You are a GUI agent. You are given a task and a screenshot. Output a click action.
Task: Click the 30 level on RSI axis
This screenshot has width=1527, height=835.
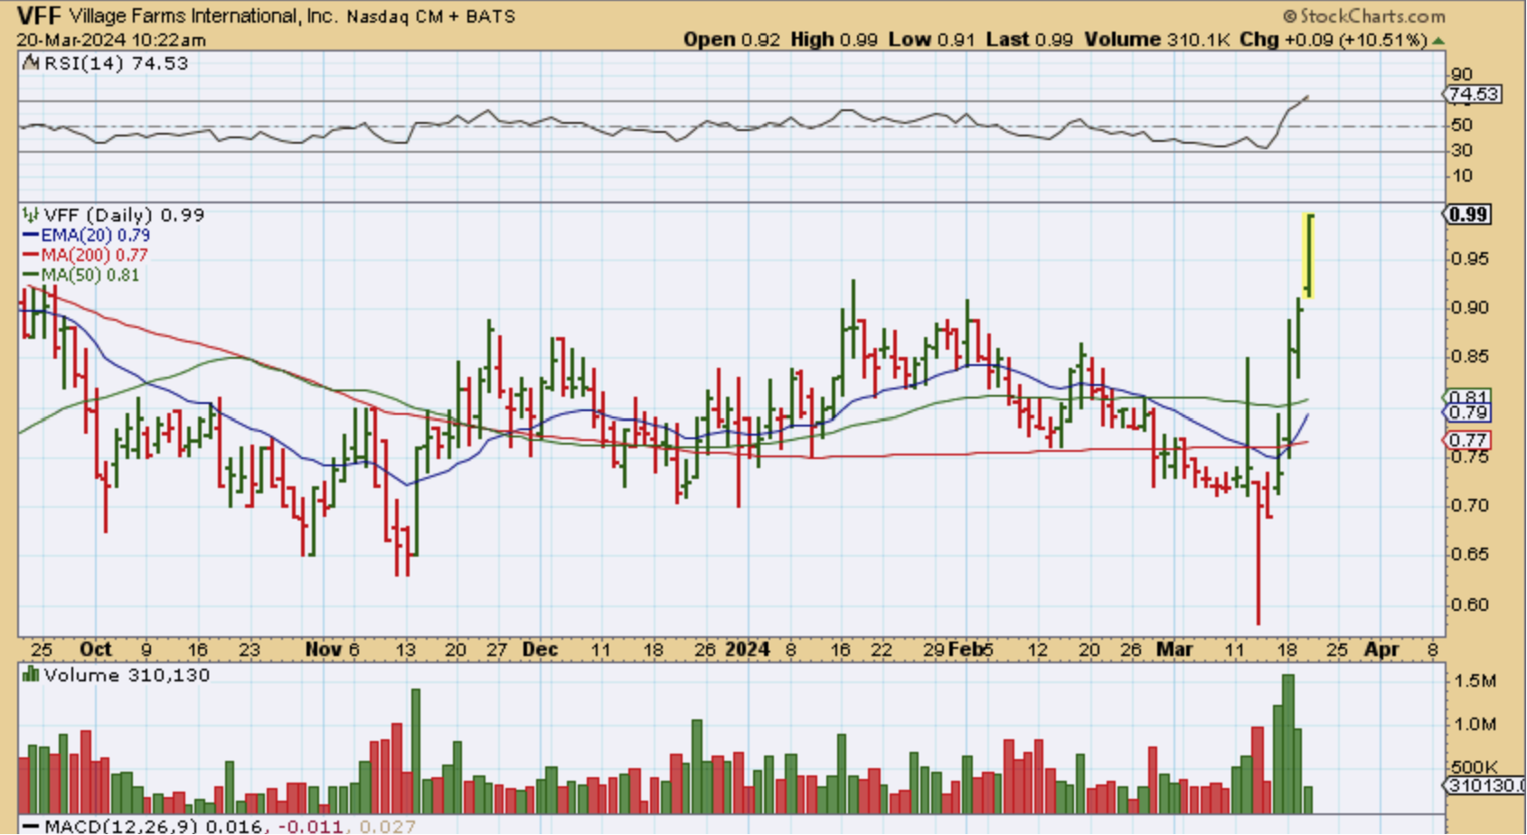pyautogui.click(x=1461, y=150)
